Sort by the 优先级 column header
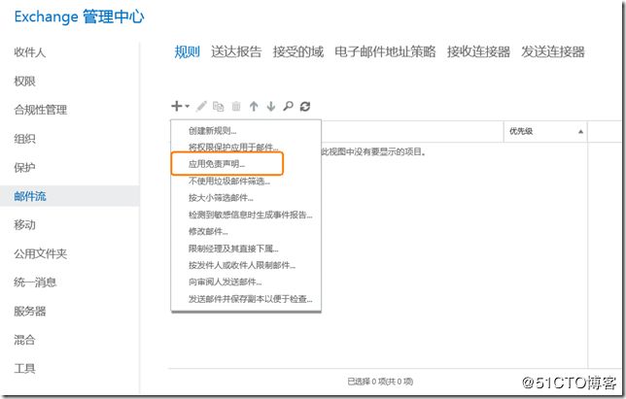Viewport: 626px width, 399px height. point(545,131)
